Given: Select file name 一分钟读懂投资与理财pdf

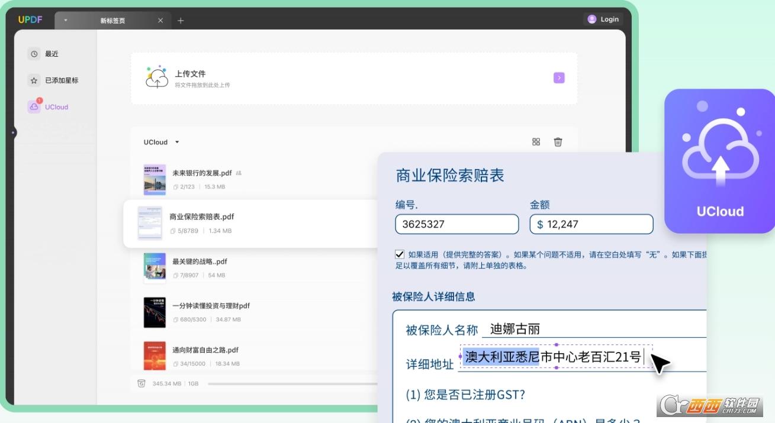Looking at the screenshot, I should click(211, 306).
